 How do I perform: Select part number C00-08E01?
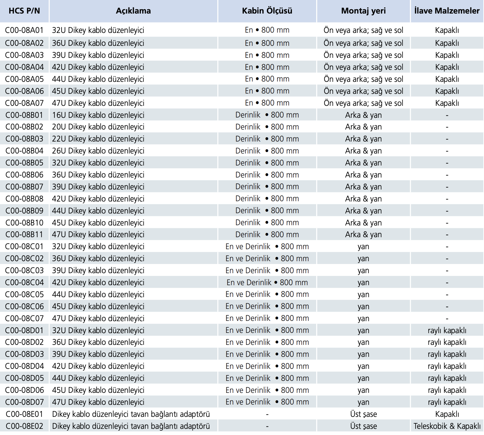click(24, 414)
